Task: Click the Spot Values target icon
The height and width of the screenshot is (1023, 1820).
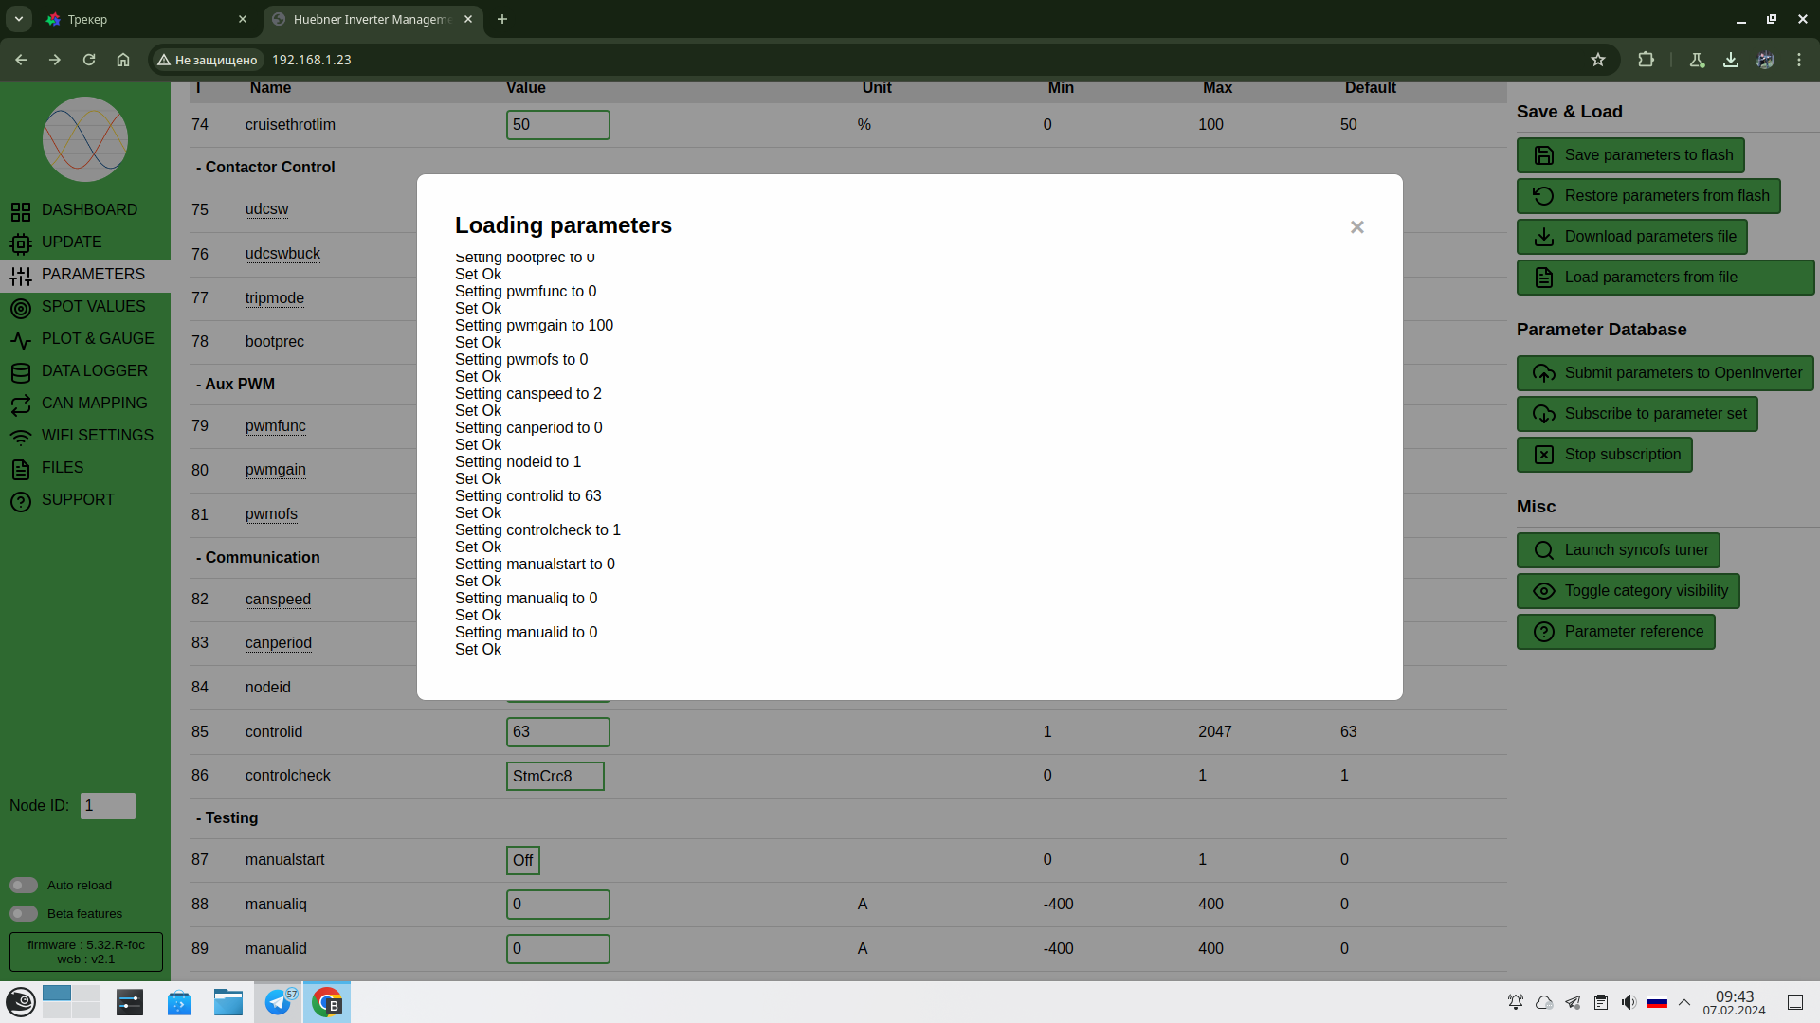Action: click(21, 308)
